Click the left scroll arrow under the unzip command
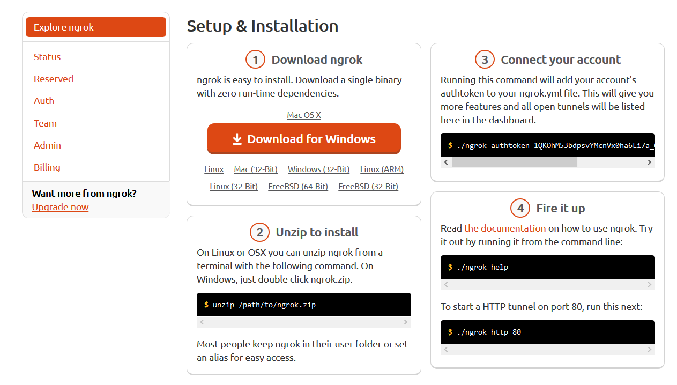This screenshot has width=677, height=385. (202, 322)
